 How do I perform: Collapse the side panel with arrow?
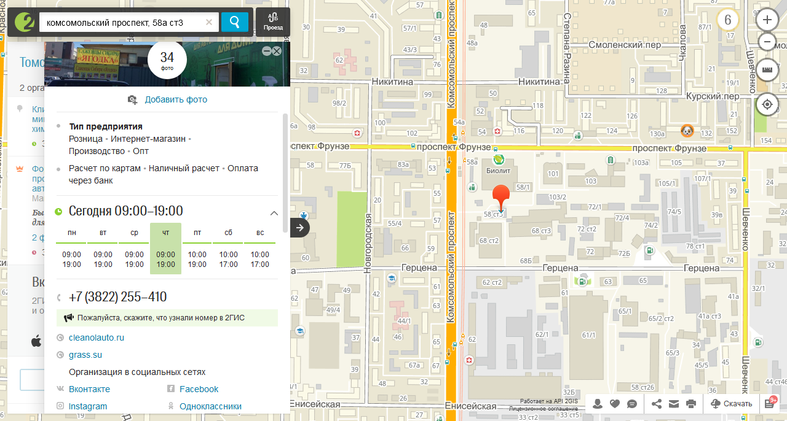[x=299, y=228]
